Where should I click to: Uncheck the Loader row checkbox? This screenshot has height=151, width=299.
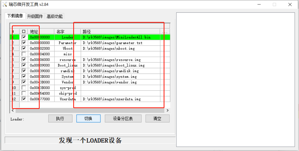[x=24, y=37]
